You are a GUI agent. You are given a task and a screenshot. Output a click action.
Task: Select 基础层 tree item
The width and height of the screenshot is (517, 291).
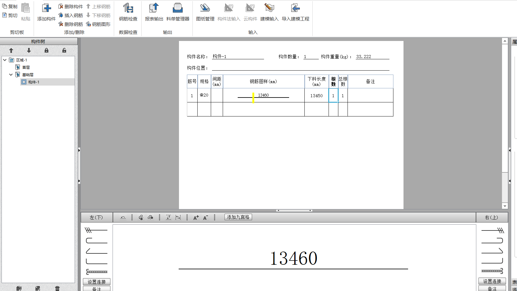pos(28,75)
